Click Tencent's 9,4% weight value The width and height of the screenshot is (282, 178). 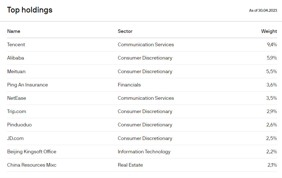[272, 45]
